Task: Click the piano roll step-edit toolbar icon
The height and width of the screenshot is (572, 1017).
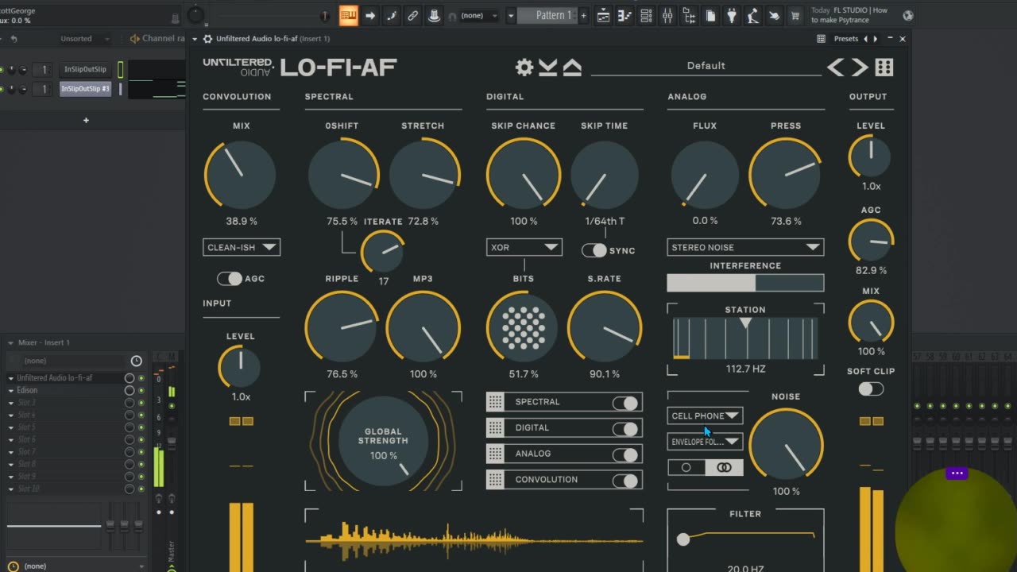Action: pyautogui.click(x=348, y=15)
